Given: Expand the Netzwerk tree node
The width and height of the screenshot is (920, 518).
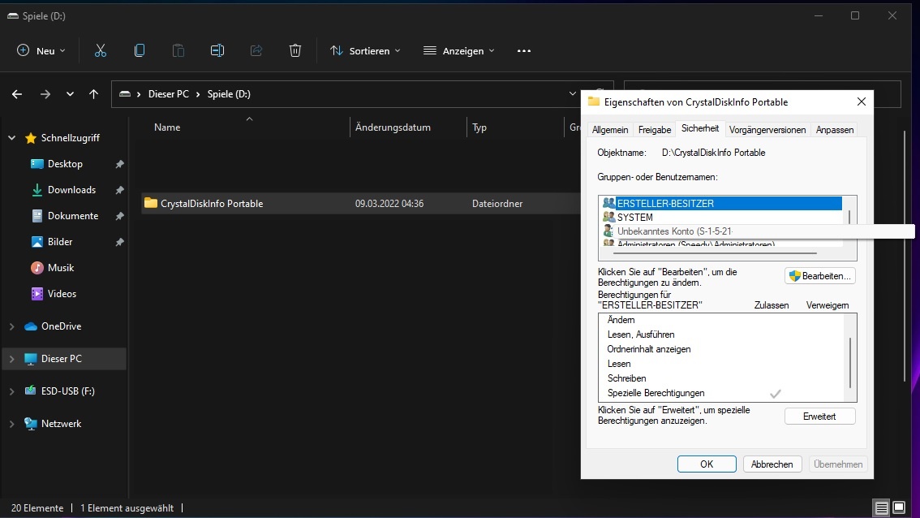Looking at the screenshot, I should coord(11,424).
